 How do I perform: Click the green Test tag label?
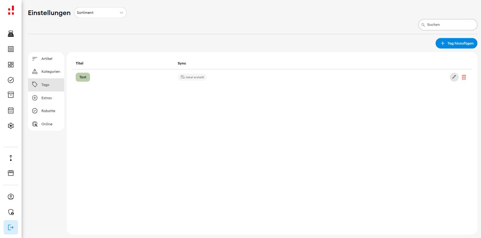point(83,77)
